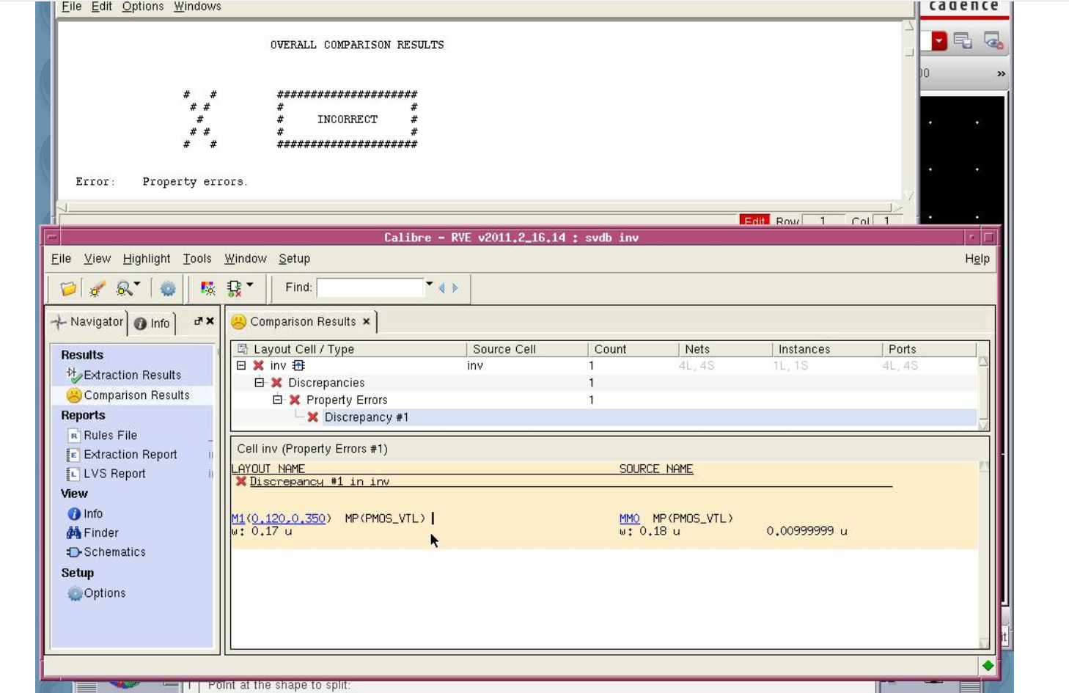Collapse the inv cell tree row
The image size is (1069, 693).
coord(241,365)
